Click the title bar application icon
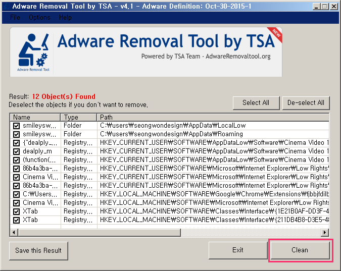Viewport: 341px width, 271px height. 7,6
